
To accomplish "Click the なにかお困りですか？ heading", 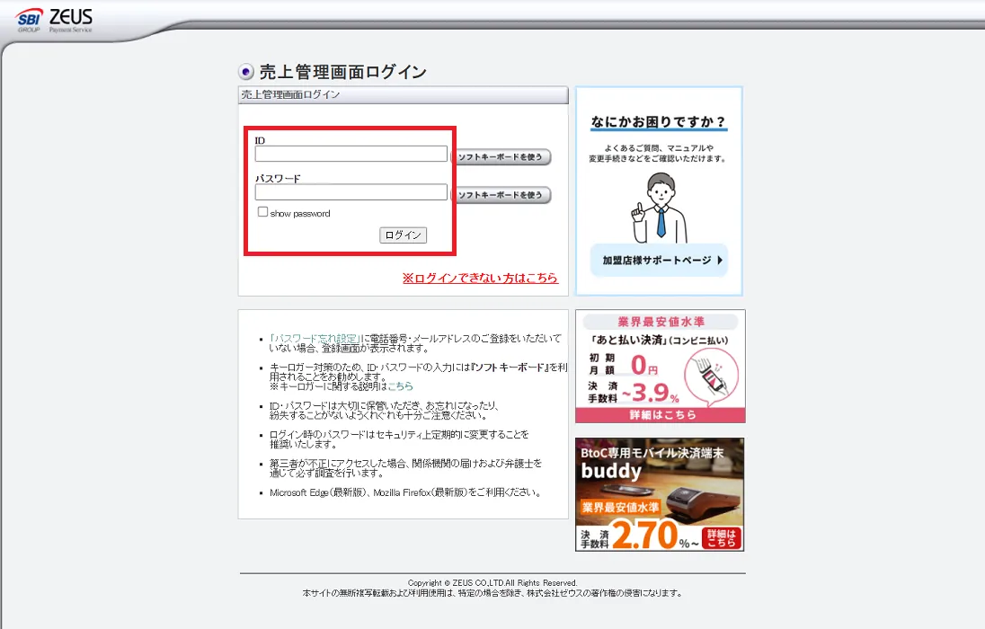I will (659, 122).
